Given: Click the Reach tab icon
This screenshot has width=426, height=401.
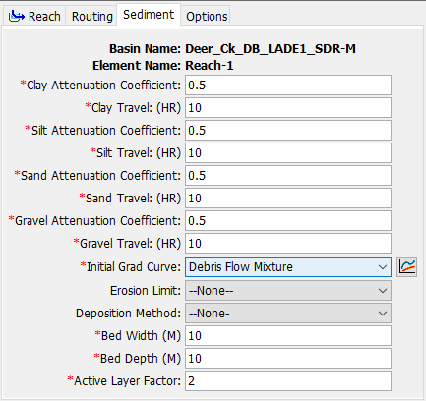Looking at the screenshot, I should click(x=17, y=16).
